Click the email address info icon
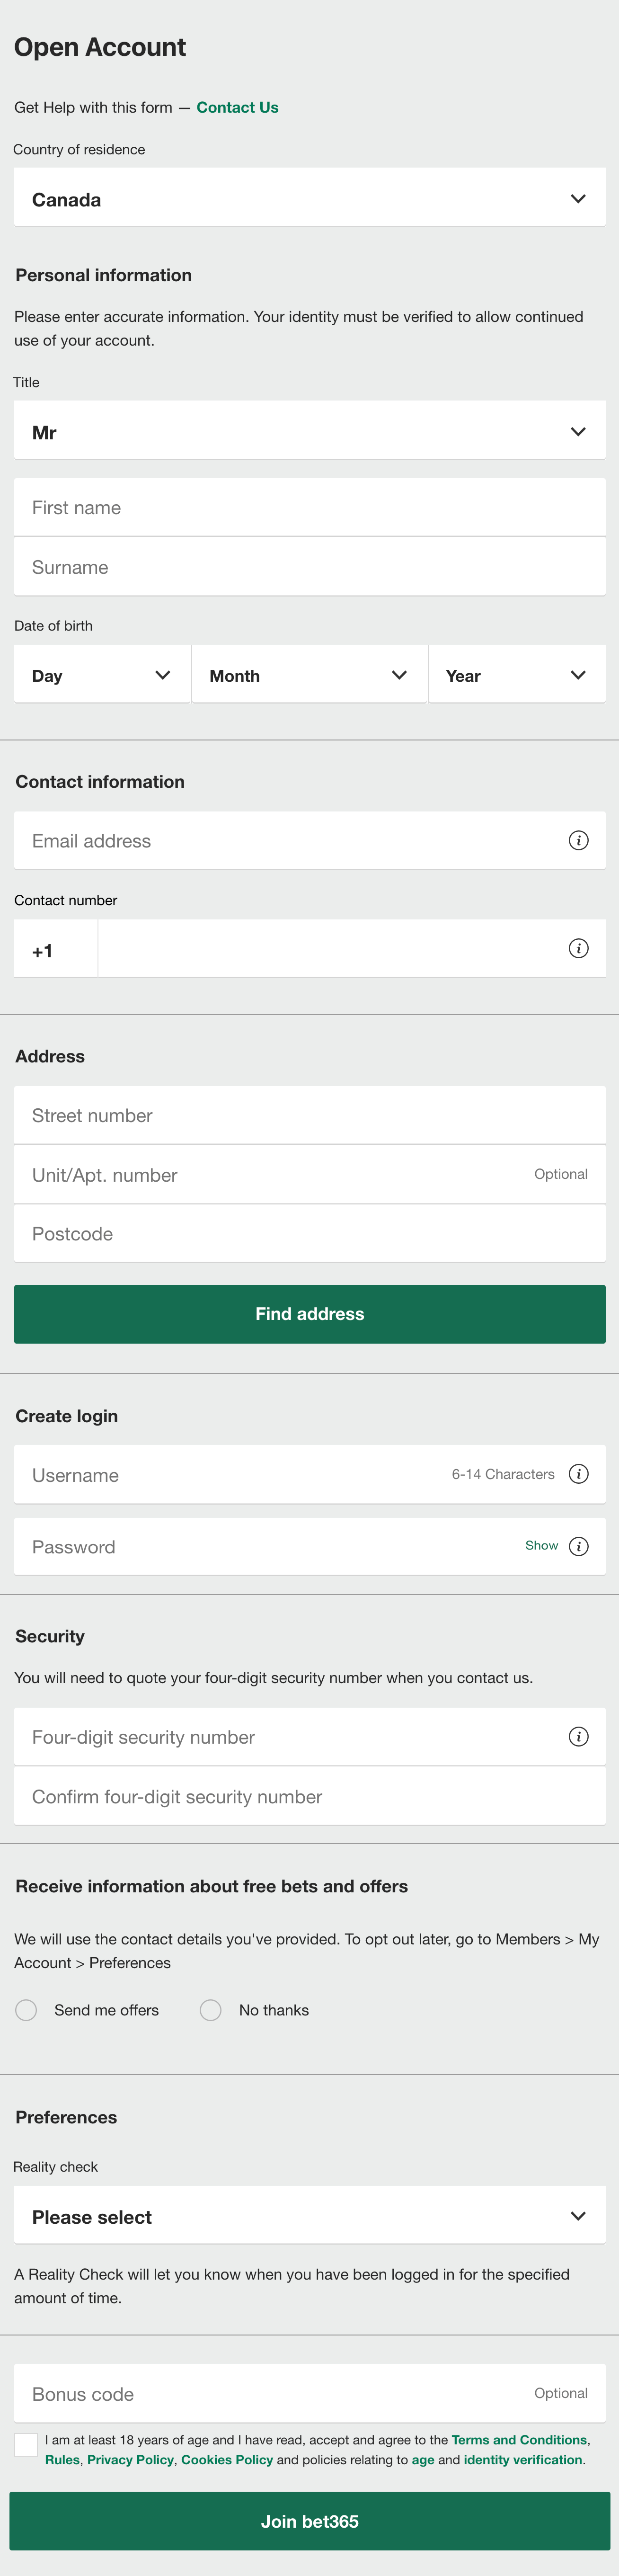The height and width of the screenshot is (2576, 619). click(578, 841)
